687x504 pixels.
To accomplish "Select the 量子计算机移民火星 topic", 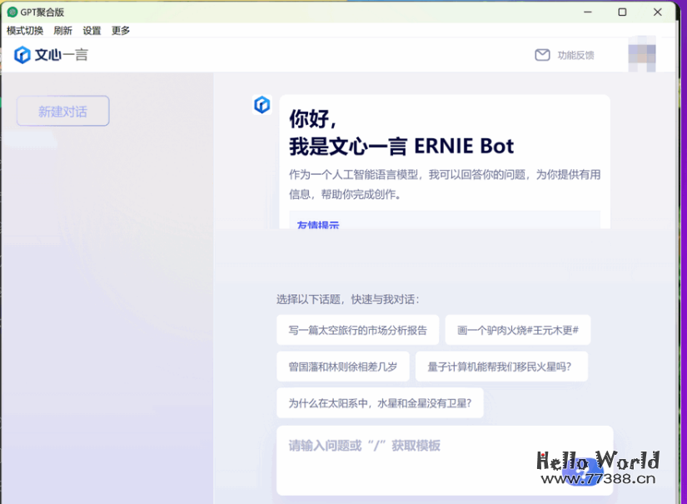I will click(x=501, y=367).
